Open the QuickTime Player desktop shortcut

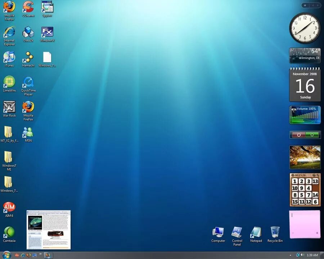(28, 86)
